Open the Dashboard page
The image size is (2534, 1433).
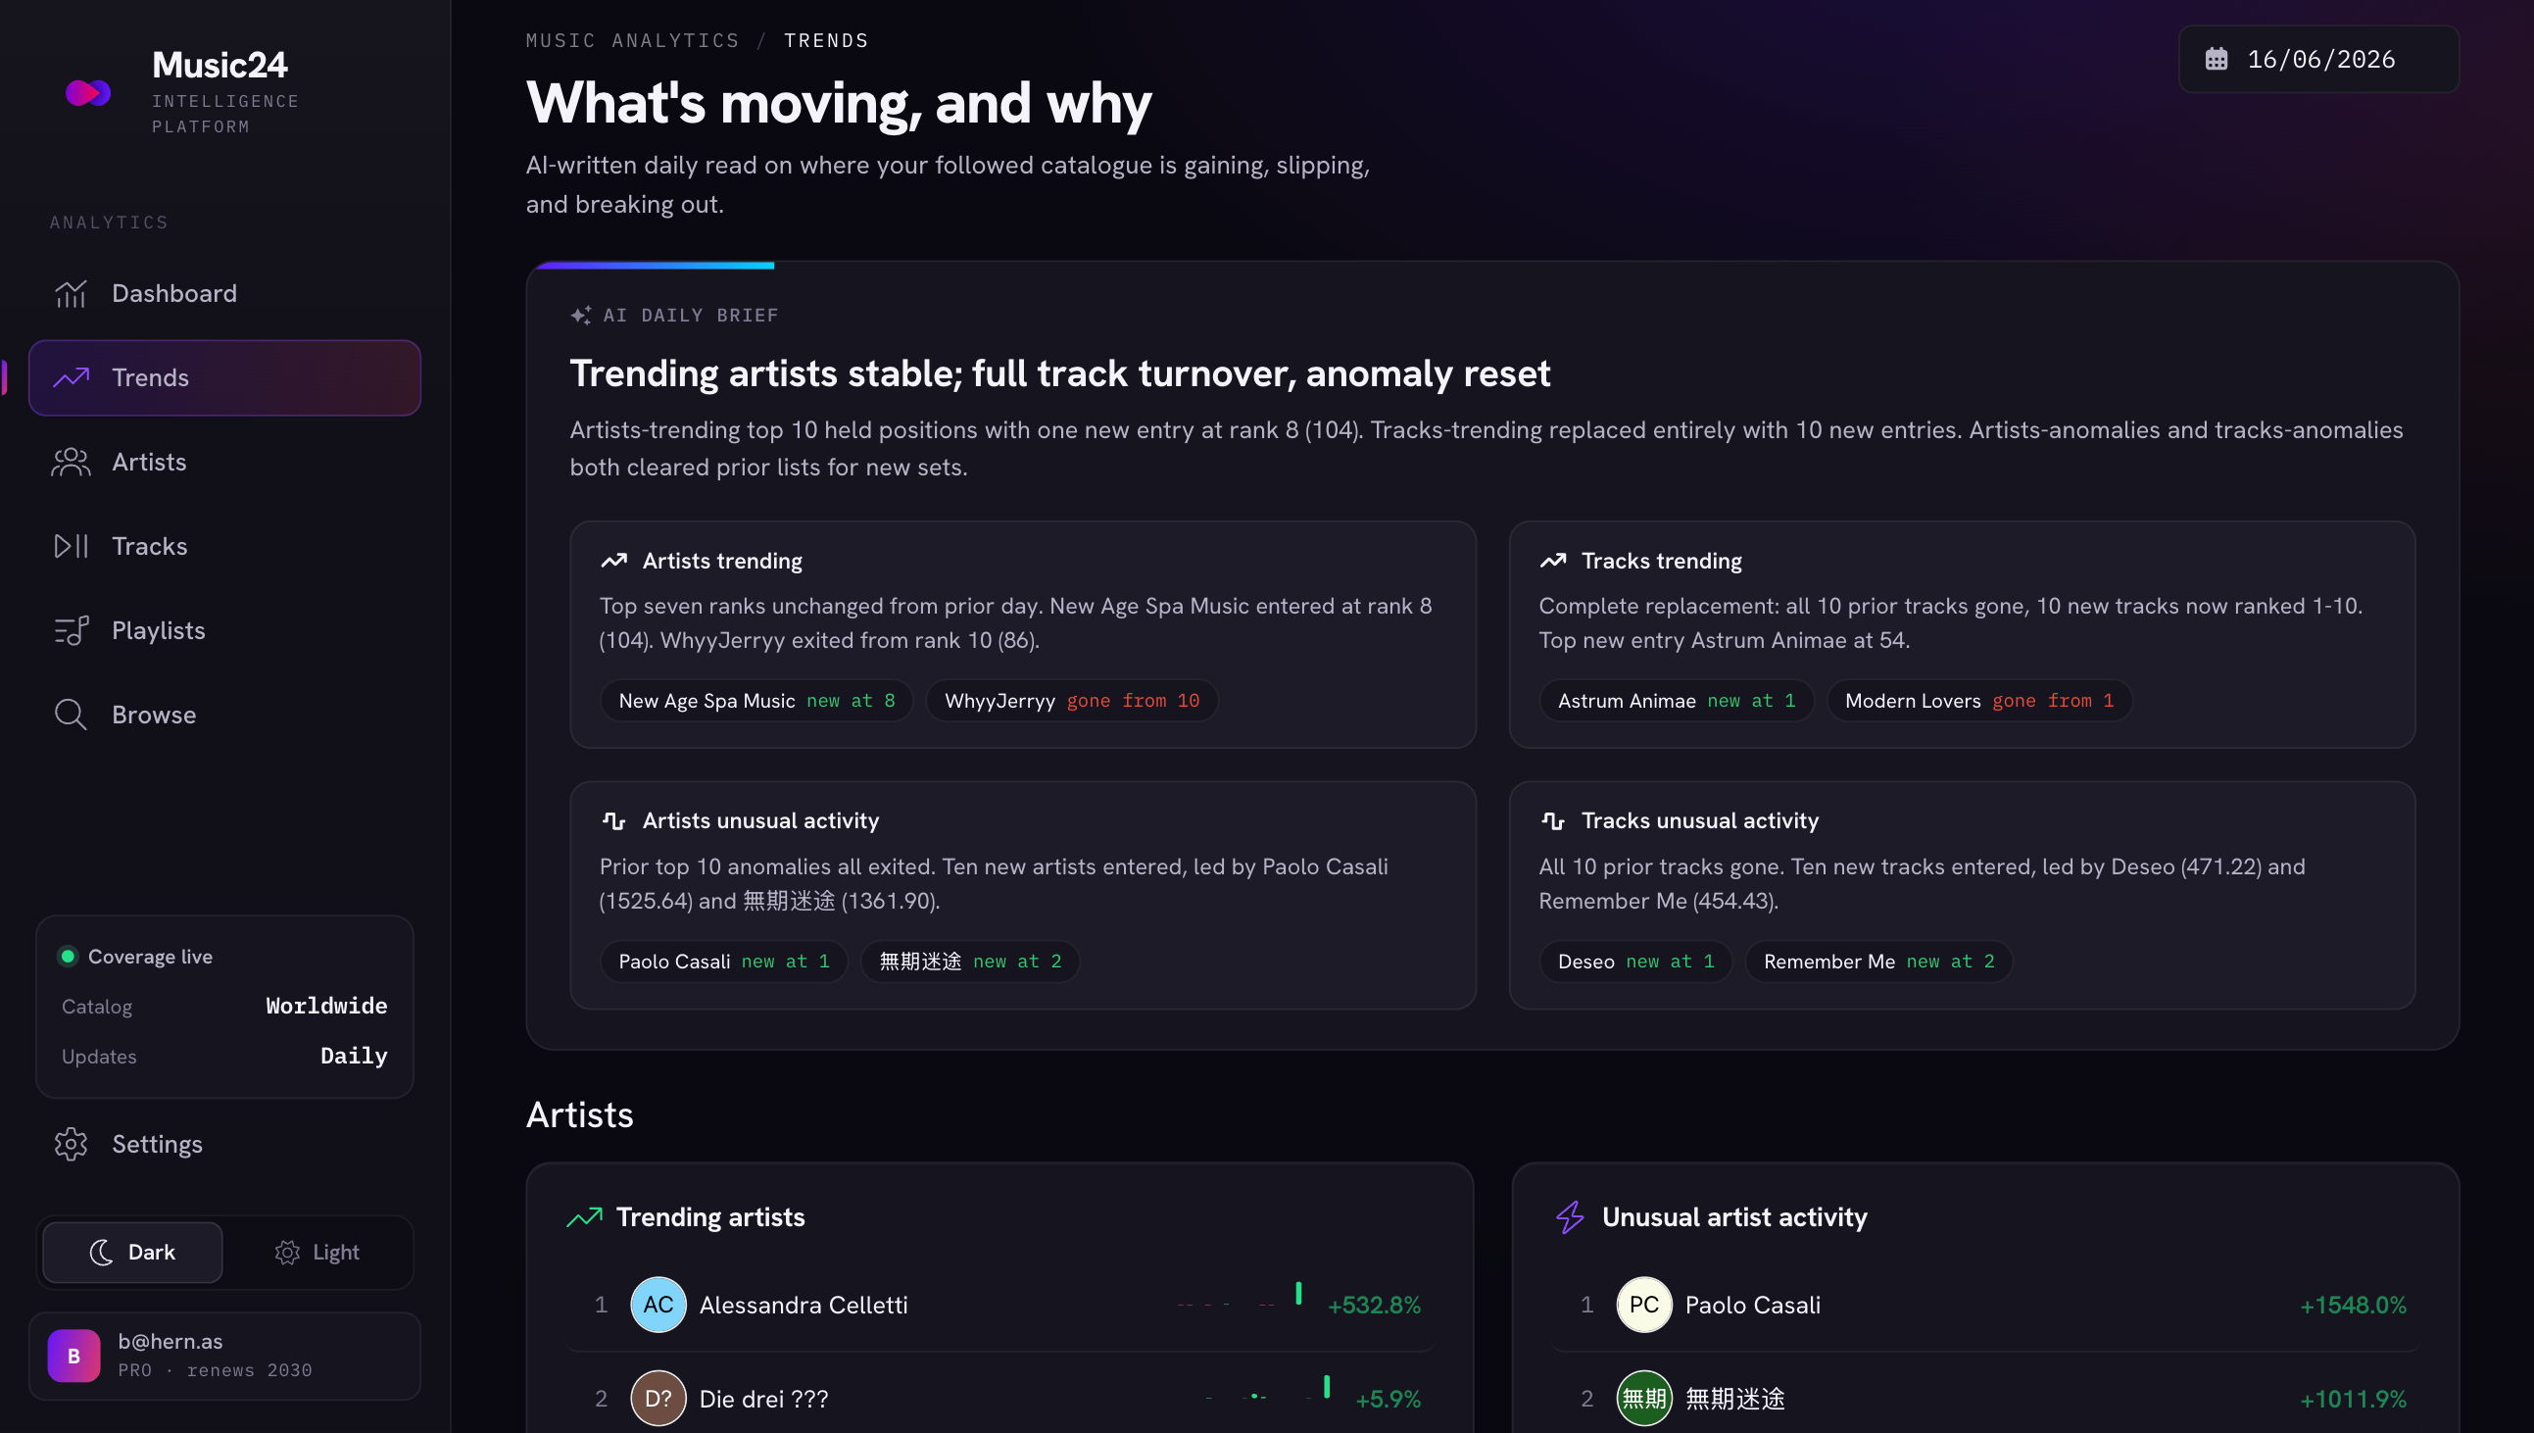coord(224,293)
